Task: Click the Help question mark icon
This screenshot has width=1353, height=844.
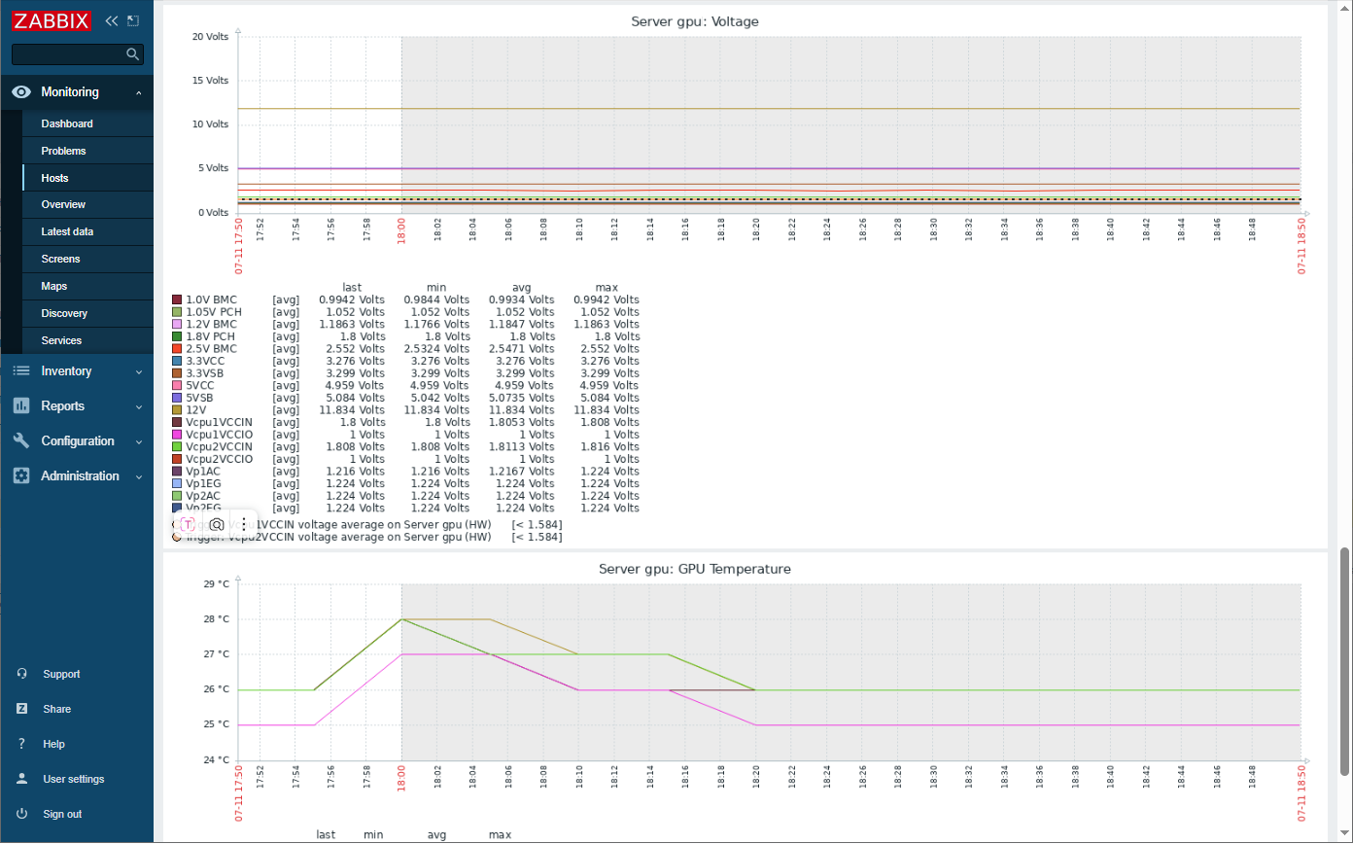Action: pyautogui.click(x=21, y=745)
